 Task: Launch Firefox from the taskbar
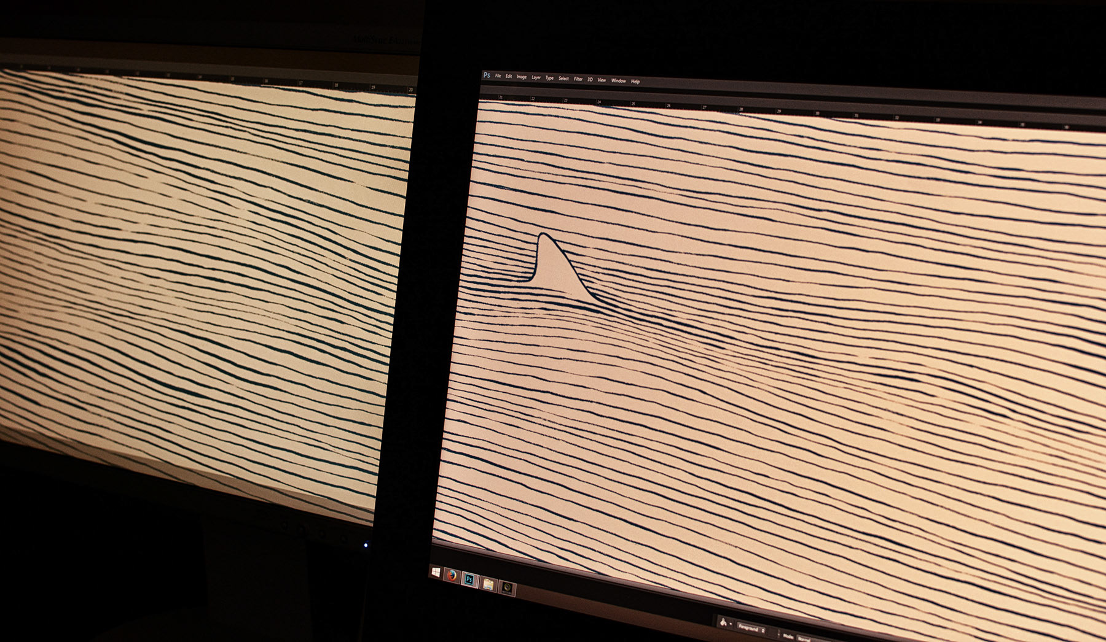tap(452, 576)
